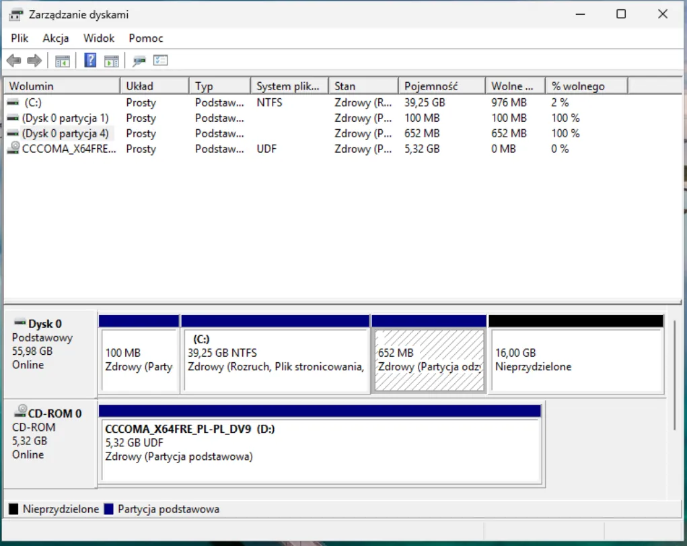Sort by Wolumin column header
The height and width of the screenshot is (546, 687).
tap(62, 86)
